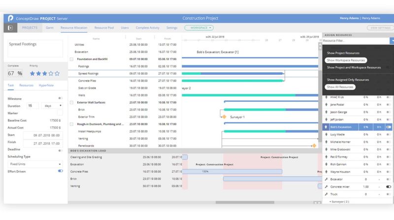394x220 pixels.
Task: Click person icon beside Pat O'Tormey
Action: tap(326, 157)
